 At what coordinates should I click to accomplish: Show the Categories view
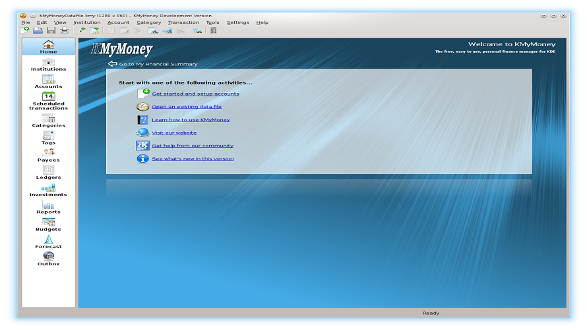click(x=48, y=121)
